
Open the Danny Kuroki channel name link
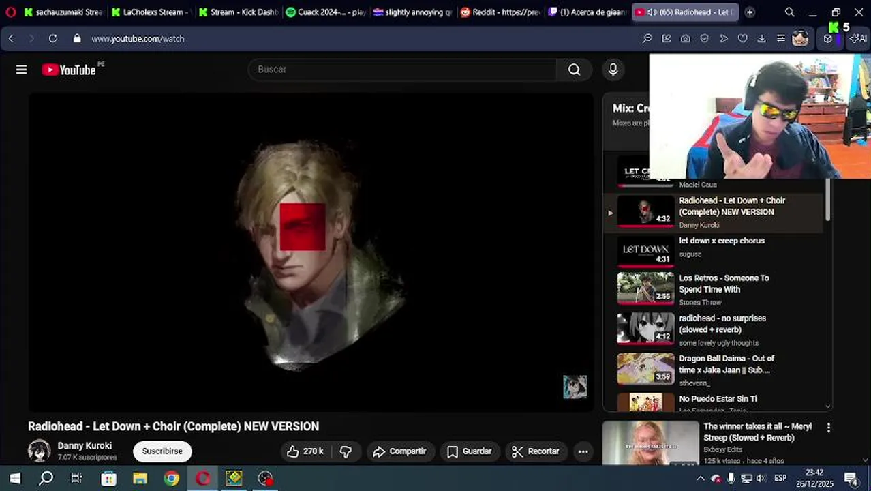(85, 446)
